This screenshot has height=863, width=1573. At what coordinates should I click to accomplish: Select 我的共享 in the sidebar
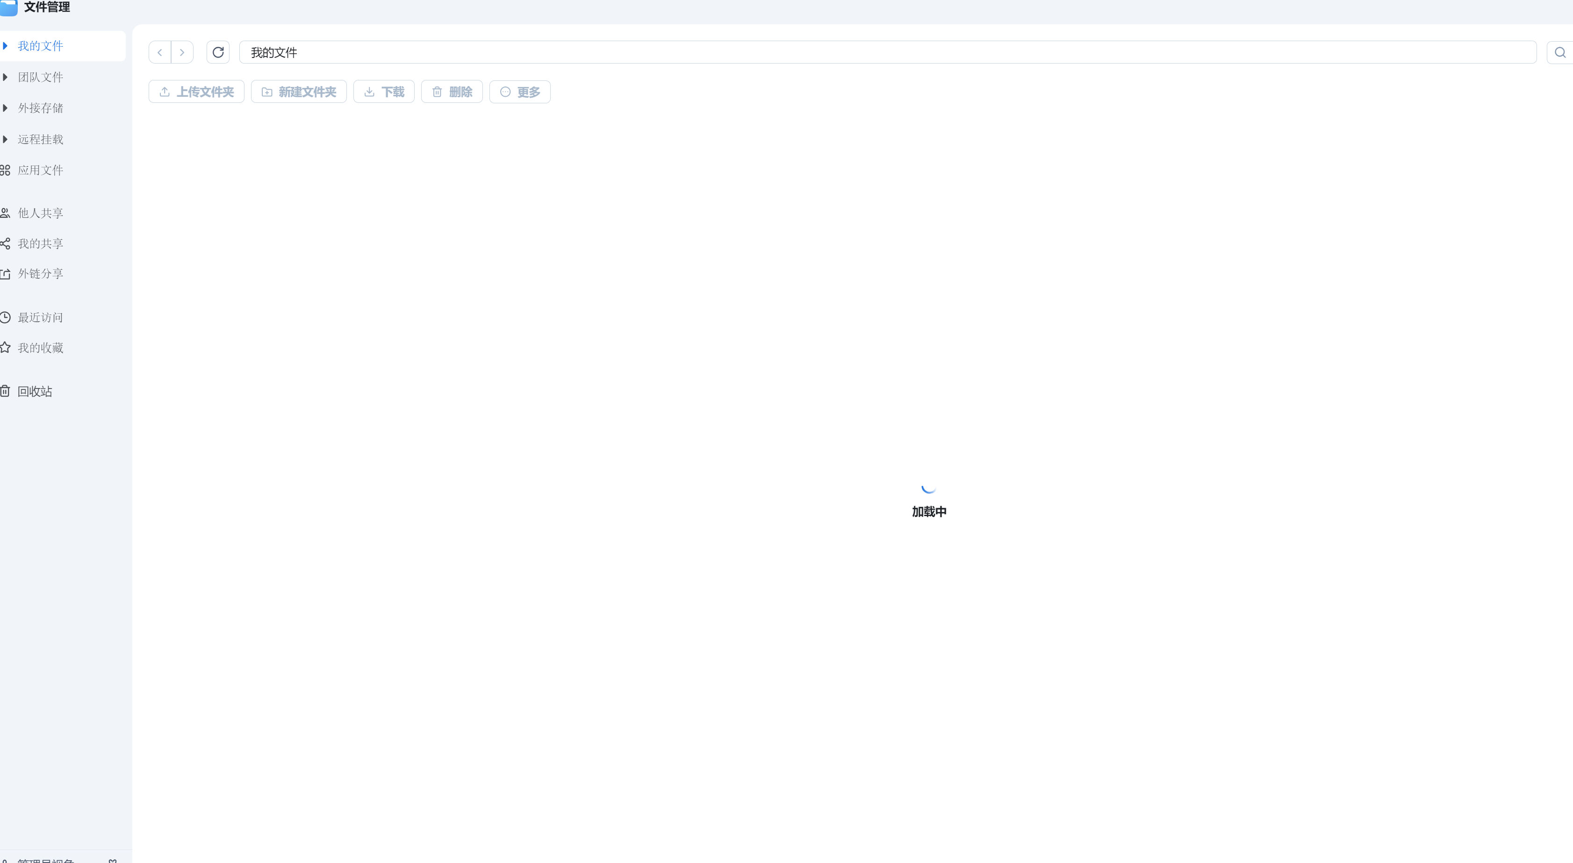40,244
